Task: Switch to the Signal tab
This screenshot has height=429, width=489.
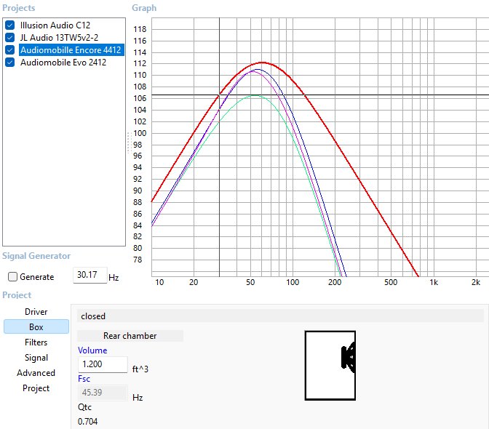Action: point(36,358)
